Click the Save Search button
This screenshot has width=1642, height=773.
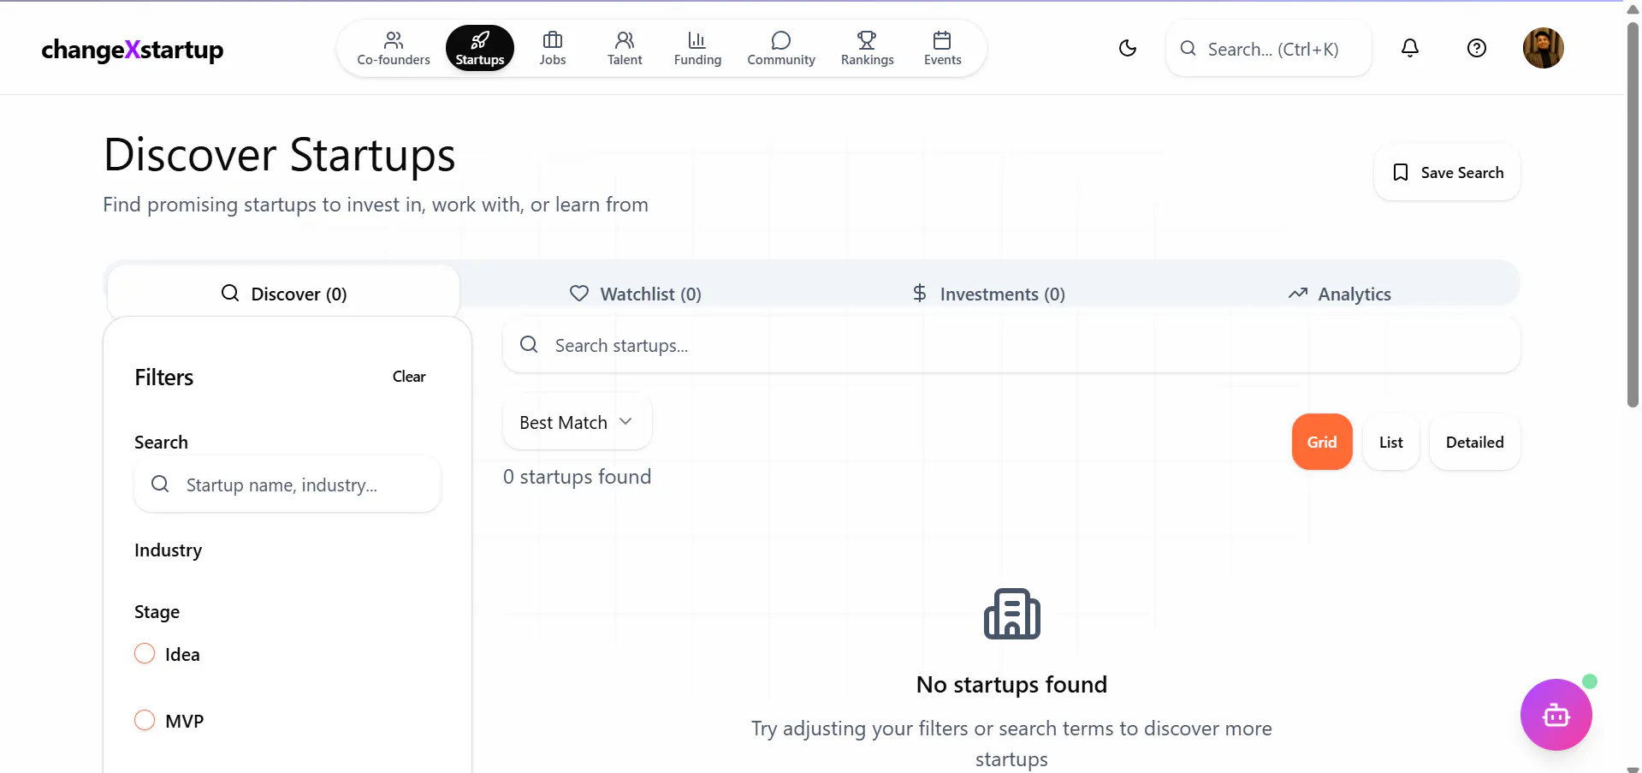tap(1447, 173)
